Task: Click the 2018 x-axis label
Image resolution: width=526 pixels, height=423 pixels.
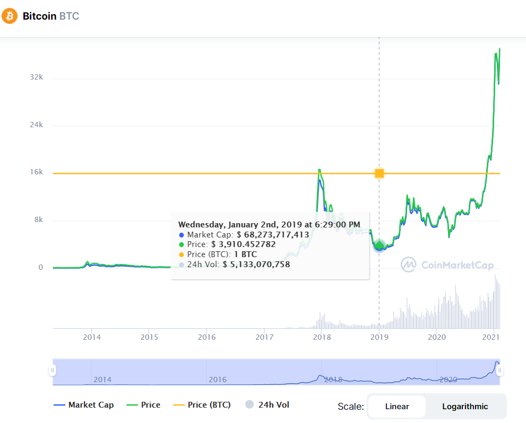Action: click(x=322, y=337)
